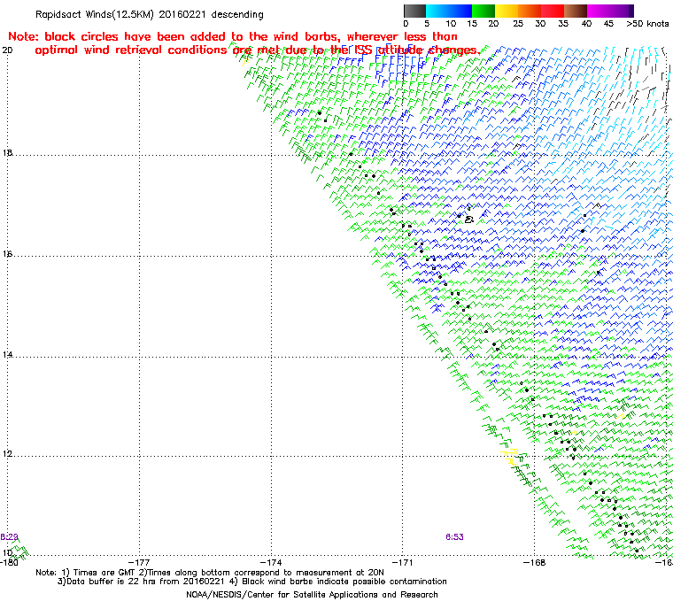
Task: Click the latitude label '16'
Action: pyautogui.click(x=7, y=254)
